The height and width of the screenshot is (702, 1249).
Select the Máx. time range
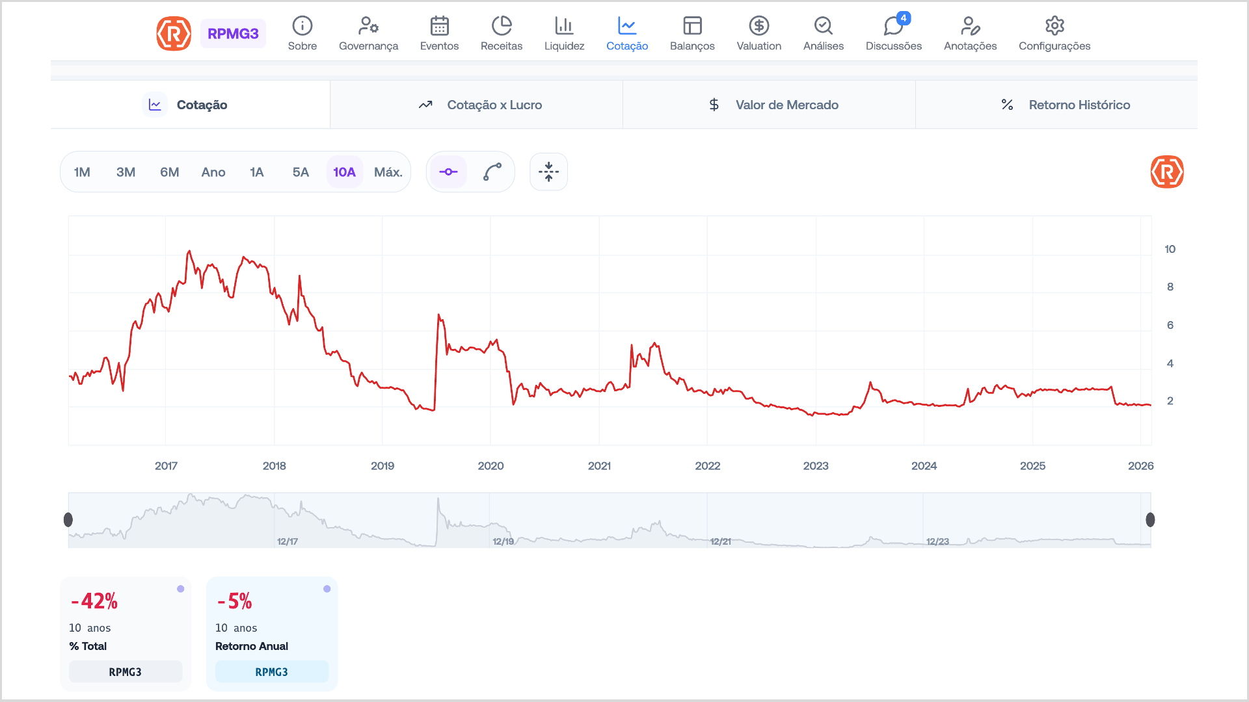(388, 172)
